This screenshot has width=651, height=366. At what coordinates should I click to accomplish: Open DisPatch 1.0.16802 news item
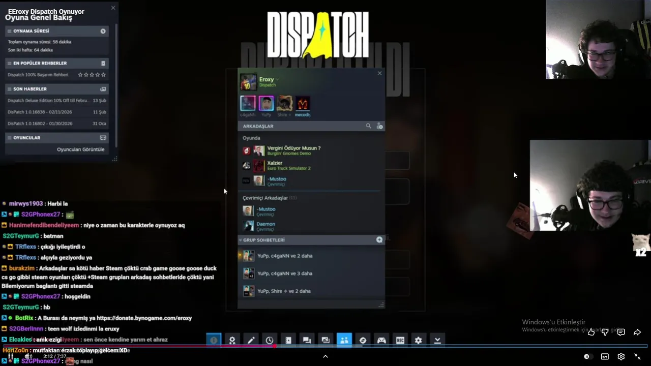(40, 124)
